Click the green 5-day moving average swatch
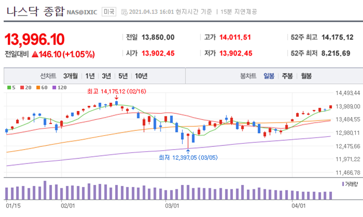 click(9, 88)
